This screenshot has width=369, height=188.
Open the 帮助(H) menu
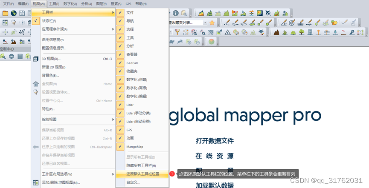(141, 4)
